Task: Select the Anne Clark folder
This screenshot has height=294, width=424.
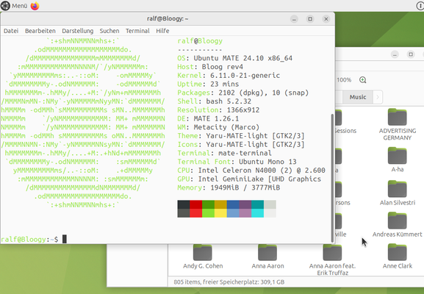Action: (x=398, y=257)
